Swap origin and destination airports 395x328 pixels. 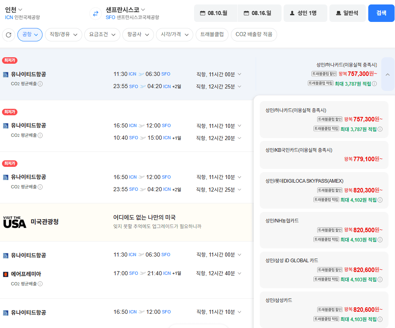tap(96, 13)
